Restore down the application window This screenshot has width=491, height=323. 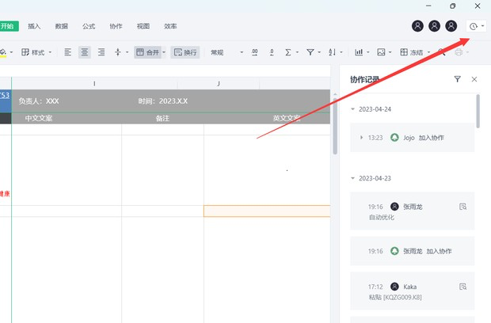click(x=453, y=6)
